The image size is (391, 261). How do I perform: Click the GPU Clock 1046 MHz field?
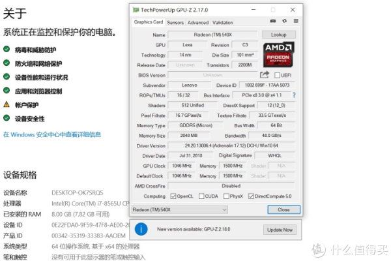coord(182,166)
